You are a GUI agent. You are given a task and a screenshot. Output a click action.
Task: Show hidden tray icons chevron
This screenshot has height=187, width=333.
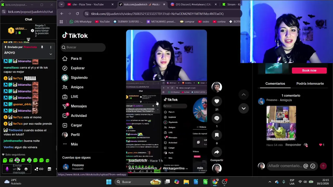[270, 182]
